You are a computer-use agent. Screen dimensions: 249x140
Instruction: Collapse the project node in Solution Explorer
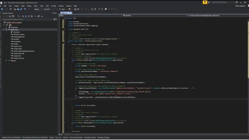tap(4, 25)
